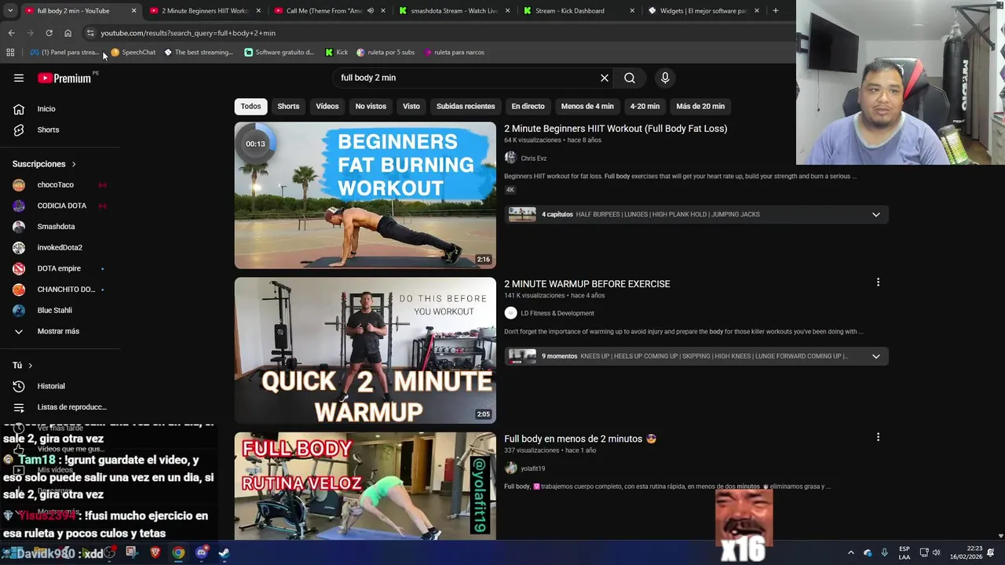Clear the search box with the X
The width and height of the screenshot is (1005, 565).
pos(605,78)
